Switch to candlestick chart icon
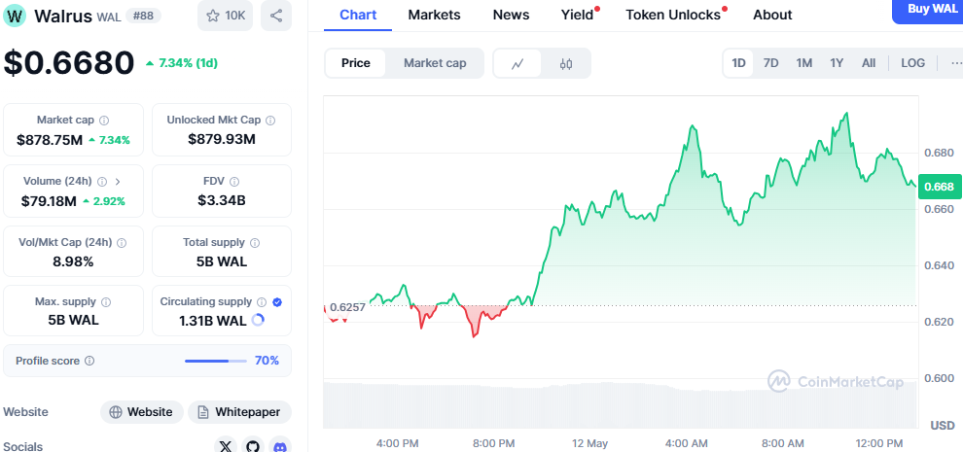 (566, 63)
